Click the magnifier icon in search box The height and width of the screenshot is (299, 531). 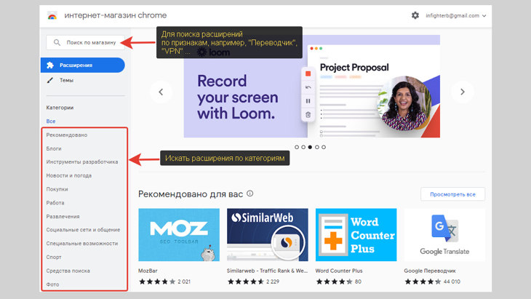pyautogui.click(x=57, y=42)
